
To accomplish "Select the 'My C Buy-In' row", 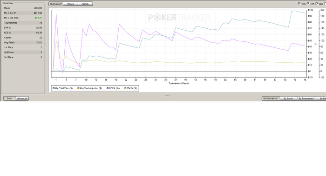I will point(23,13).
